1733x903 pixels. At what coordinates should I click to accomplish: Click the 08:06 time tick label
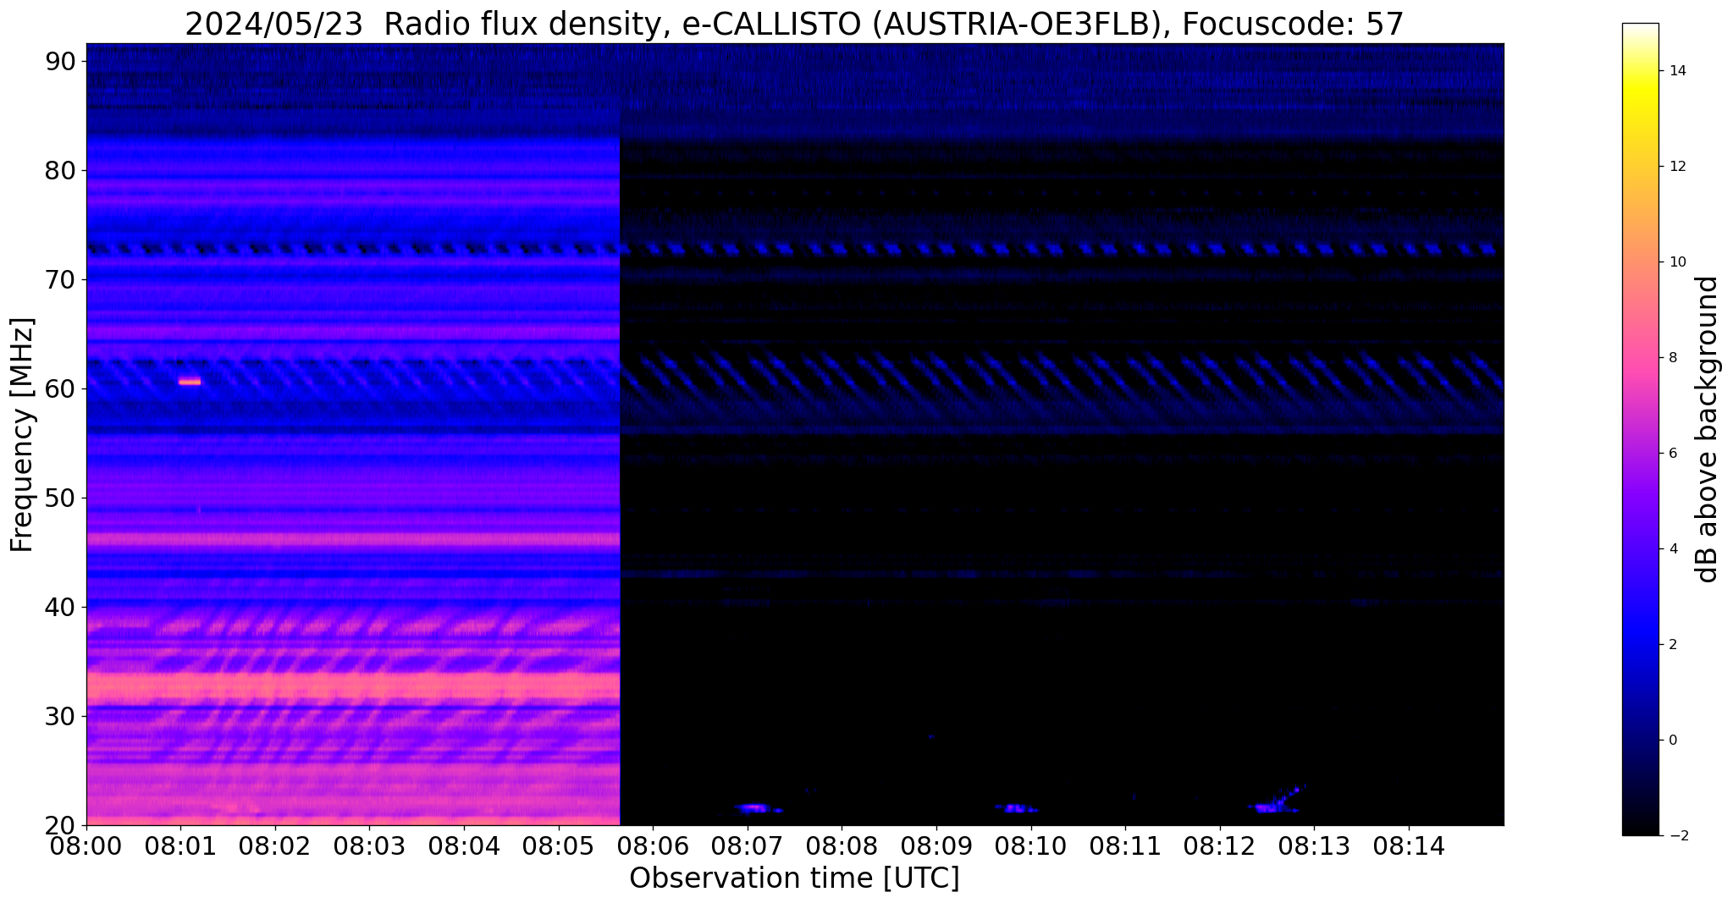(x=653, y=846)
